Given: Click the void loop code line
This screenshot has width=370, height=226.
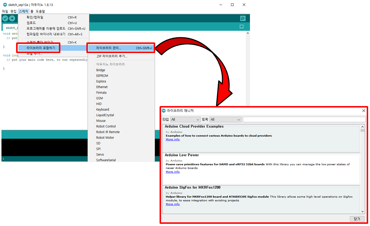Looking at the screenshot, I should coord(11,56).
